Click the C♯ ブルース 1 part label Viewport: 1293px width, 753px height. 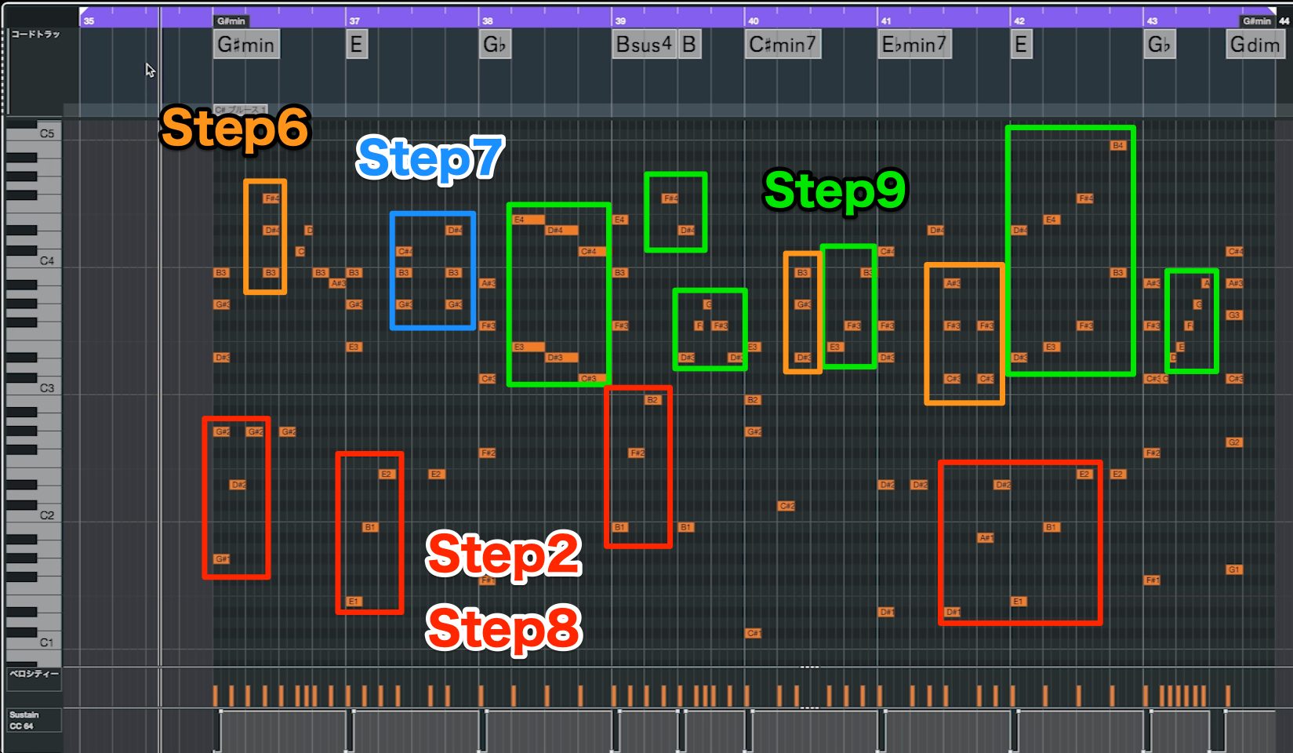pos(240,110)
